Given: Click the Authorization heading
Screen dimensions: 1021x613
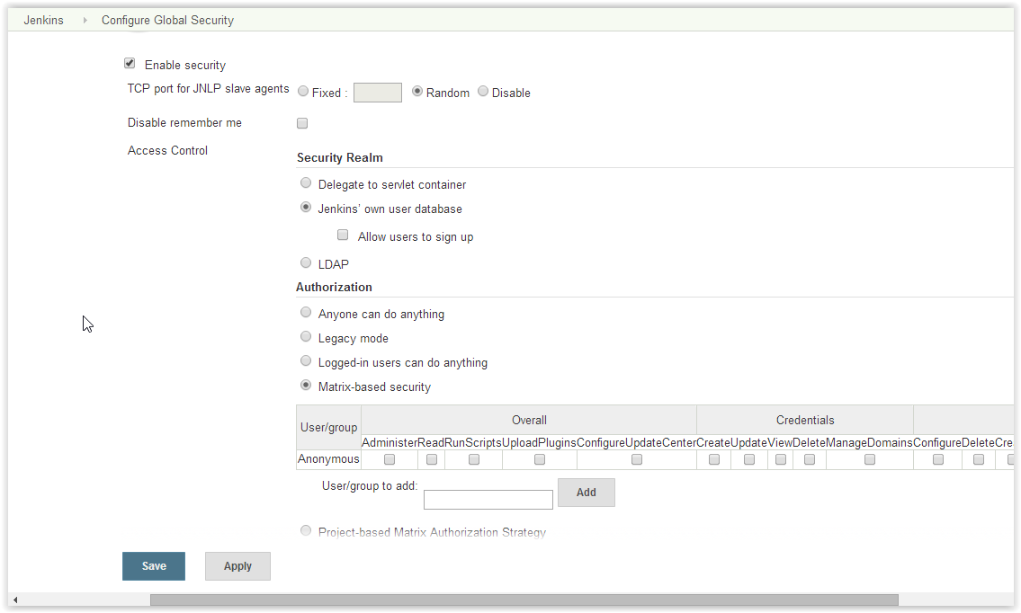Looking at the screenshot, I should [x=334, y=287].
